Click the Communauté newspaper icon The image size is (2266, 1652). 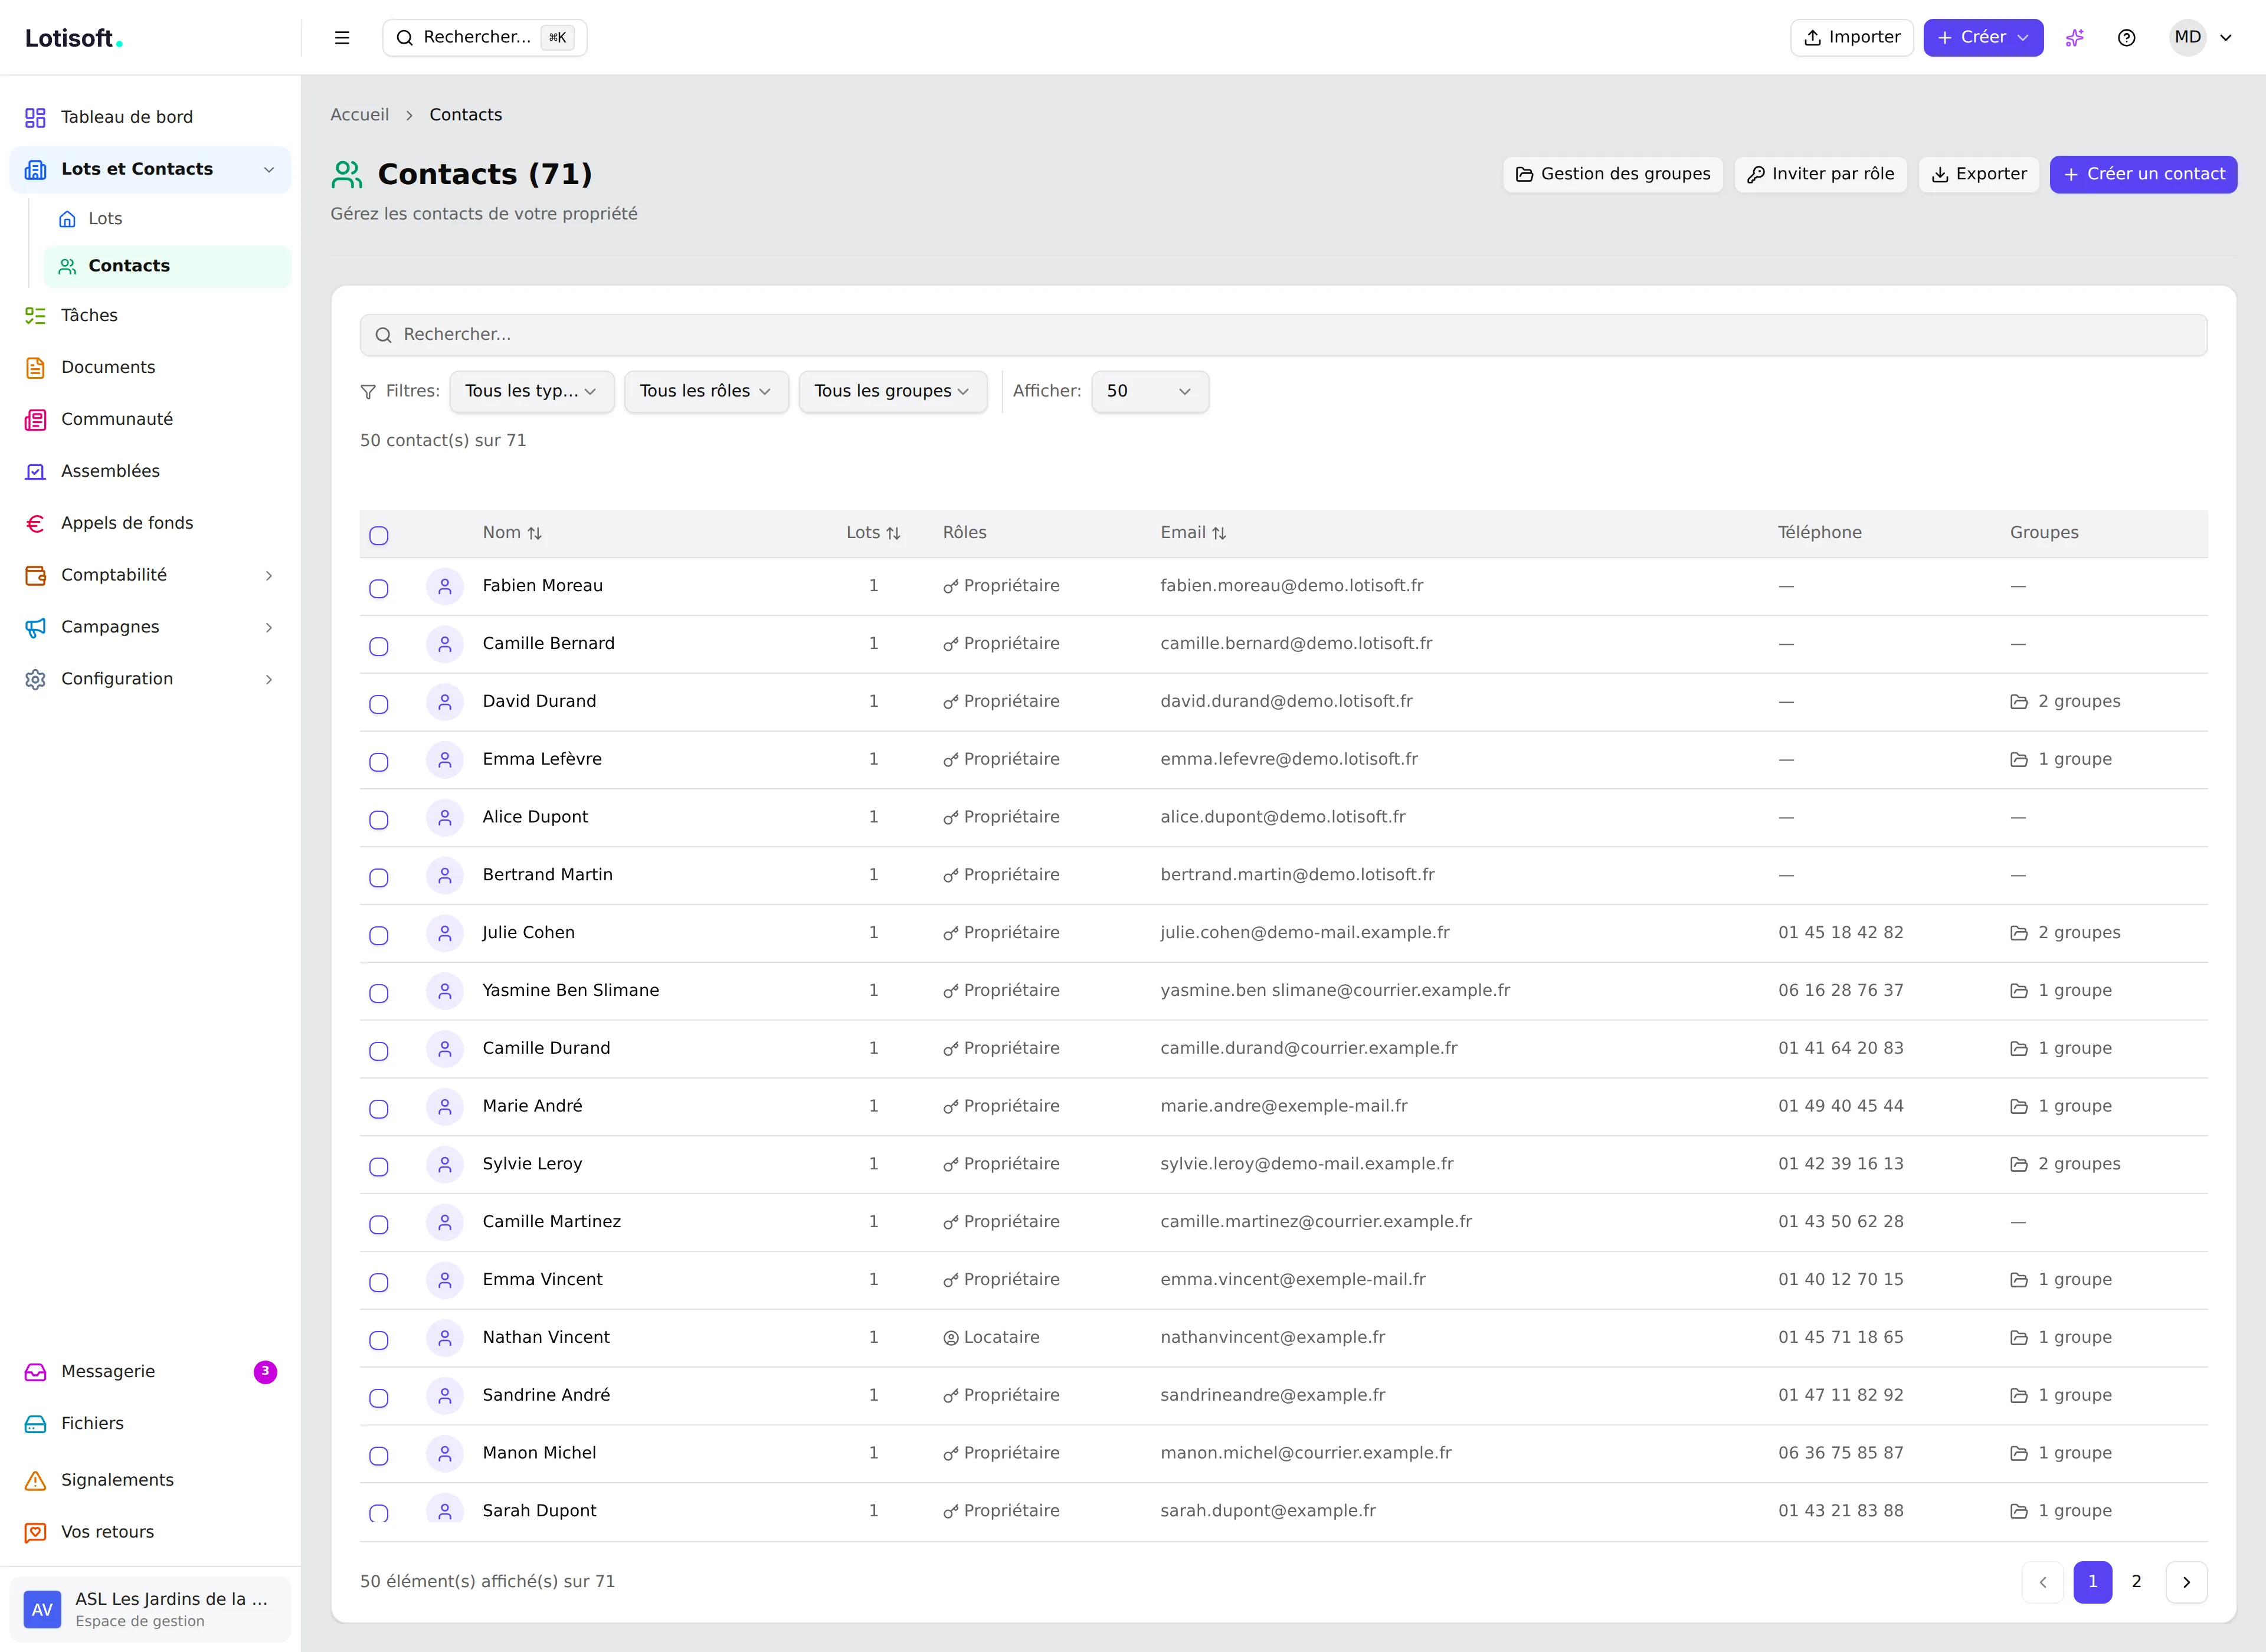pos(35,419)
